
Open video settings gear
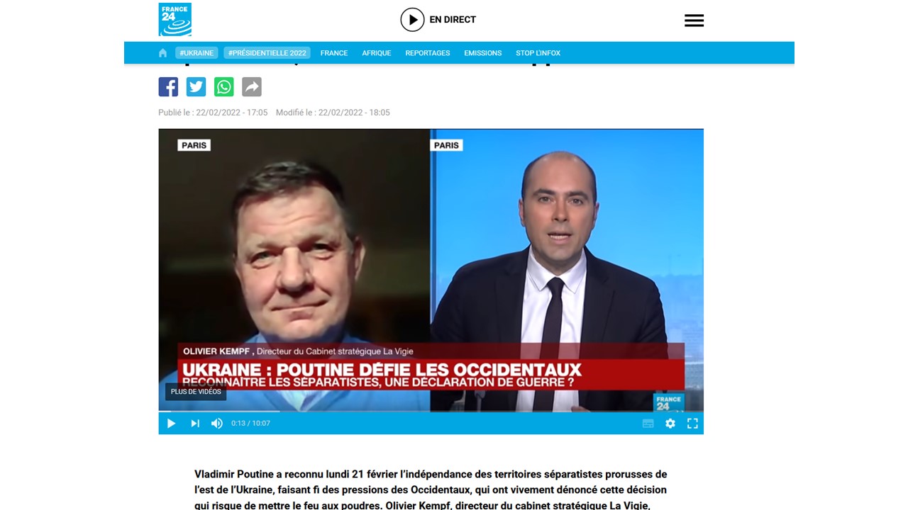(x=670, y=423)
